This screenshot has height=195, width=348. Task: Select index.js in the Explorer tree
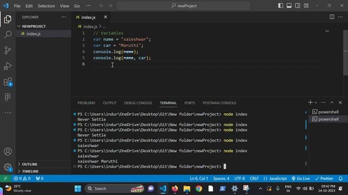pos(43,34)
